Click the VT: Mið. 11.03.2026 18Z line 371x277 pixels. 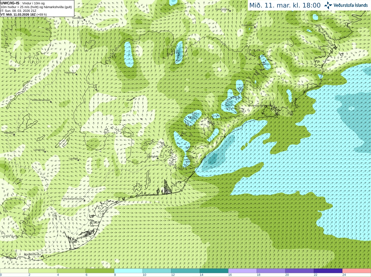[23, 14]
